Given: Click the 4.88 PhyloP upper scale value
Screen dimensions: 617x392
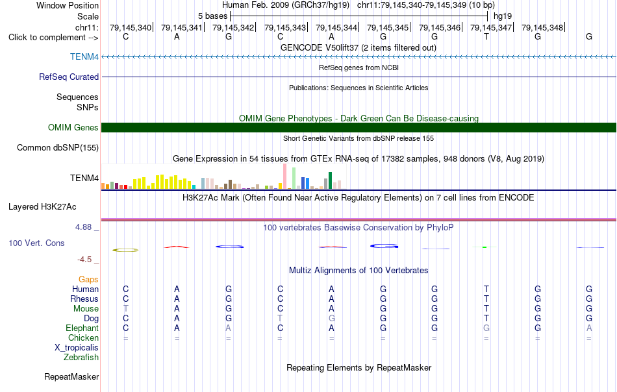Looking at the screenshot, I should pos(83,227).
